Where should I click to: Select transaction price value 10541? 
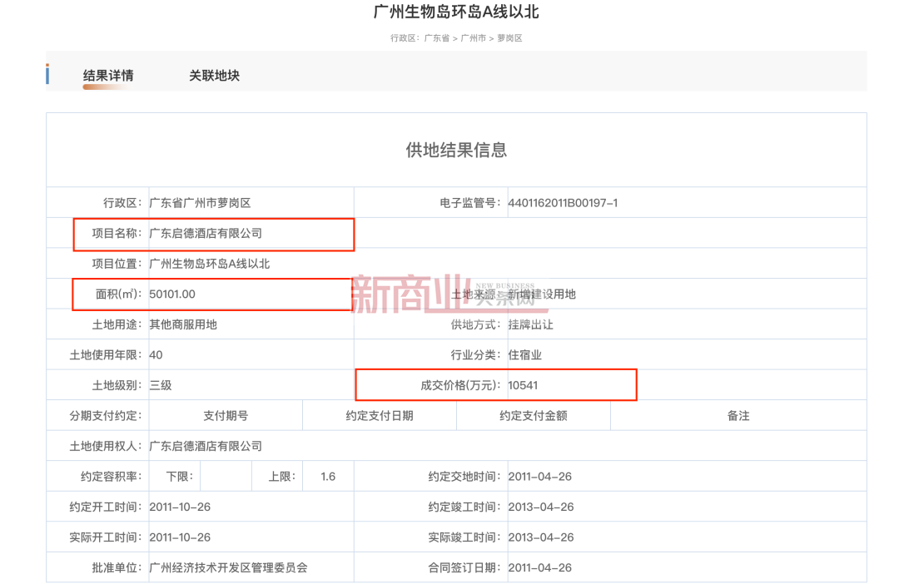tap(523, 385)
